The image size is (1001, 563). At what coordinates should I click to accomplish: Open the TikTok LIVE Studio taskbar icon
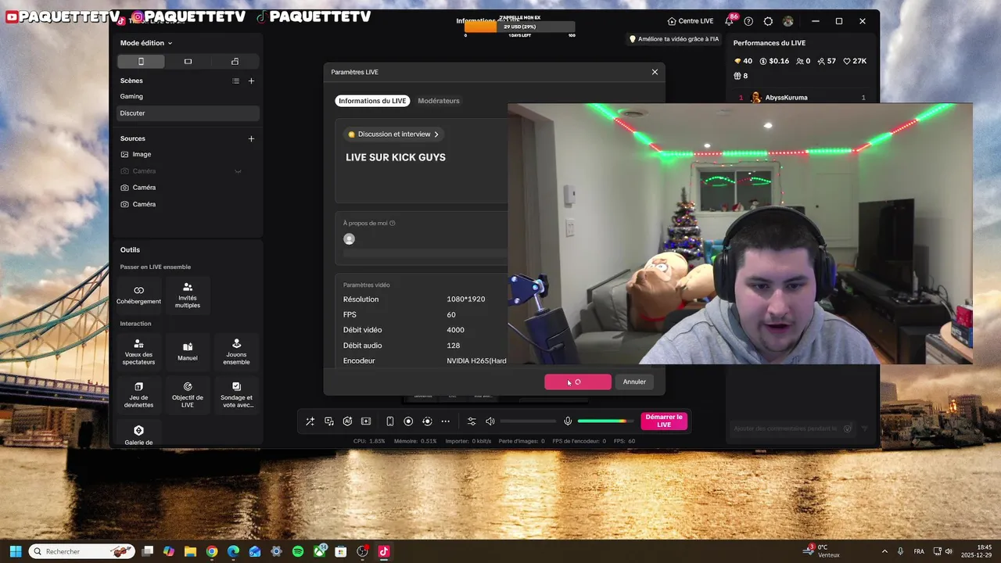coord(384,551)
